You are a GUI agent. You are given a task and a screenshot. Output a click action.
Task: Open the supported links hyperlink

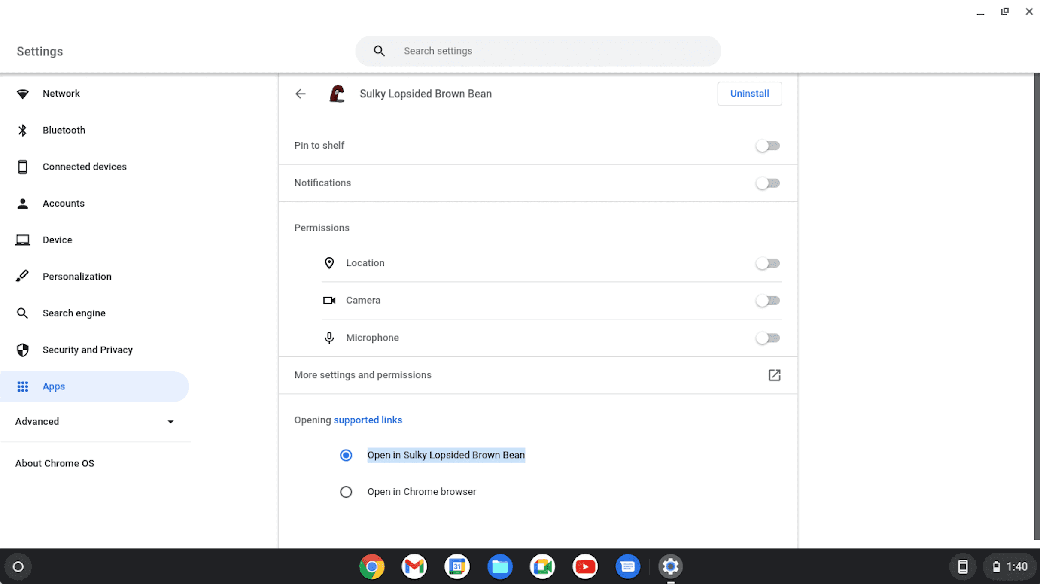(368, 420)
